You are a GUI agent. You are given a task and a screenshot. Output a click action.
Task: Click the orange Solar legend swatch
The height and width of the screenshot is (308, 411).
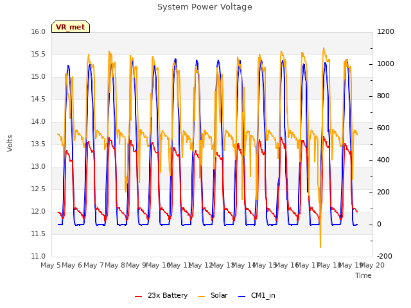click(201, 296)
